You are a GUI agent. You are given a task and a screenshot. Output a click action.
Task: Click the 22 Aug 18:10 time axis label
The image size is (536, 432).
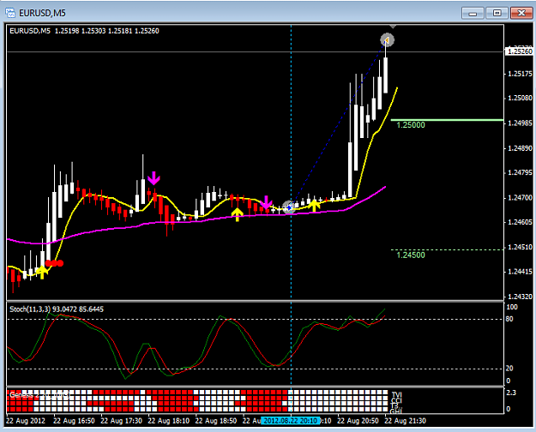click(x=169, y=421)
